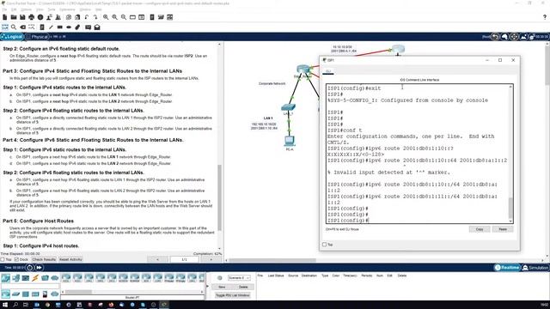550x309 pixels.
Task: Toggle the Top checkbox in instructions panel
Action: coord(3,259)
